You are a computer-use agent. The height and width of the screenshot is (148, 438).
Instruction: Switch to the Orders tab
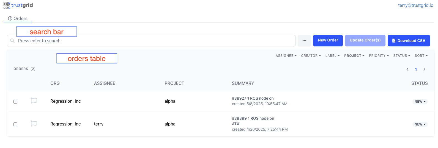point(18,18)
